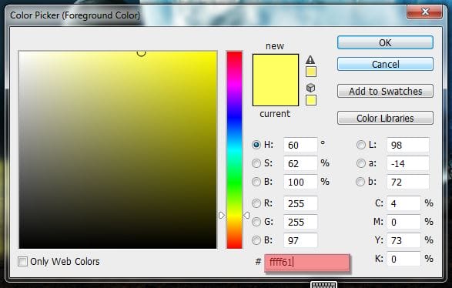Viewport: 452px width, 288px height.
Task: Click the G field showing 255
Action: 300,222
